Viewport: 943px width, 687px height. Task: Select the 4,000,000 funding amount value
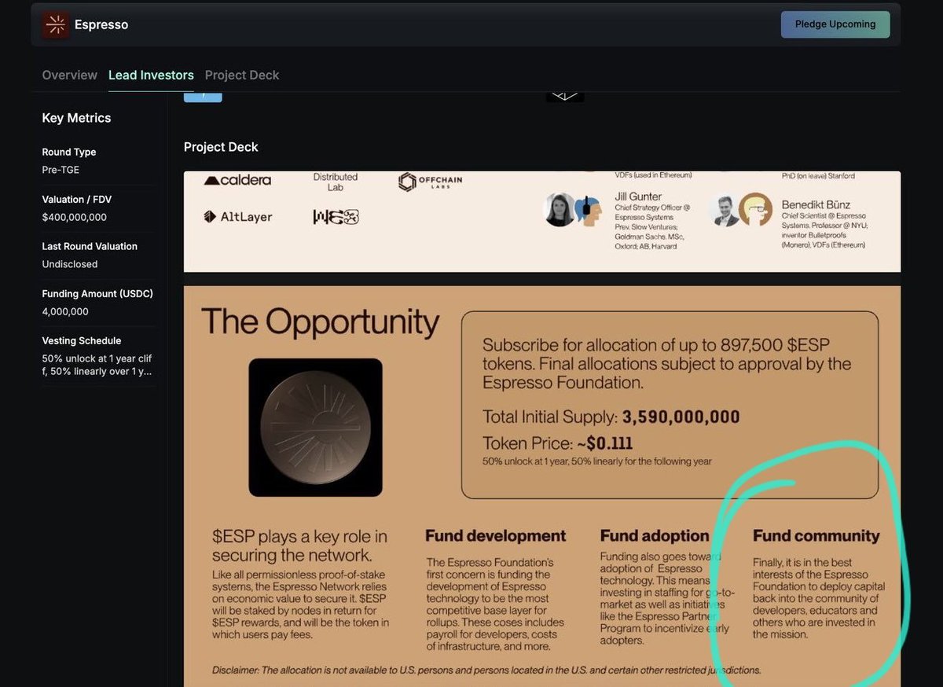(x=65, y=311)
